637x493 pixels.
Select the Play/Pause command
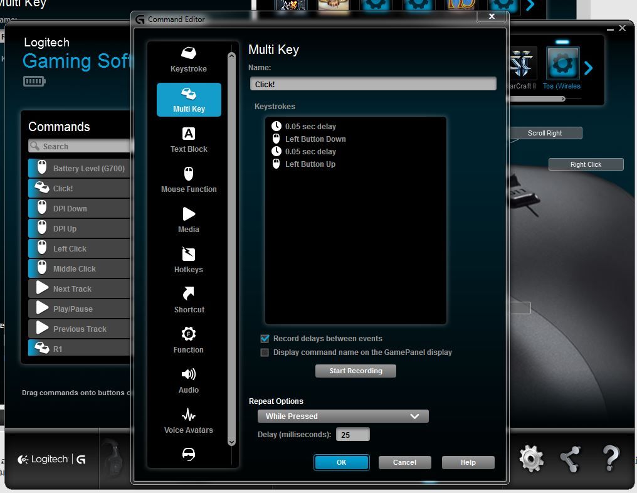(x=79, y=309)
